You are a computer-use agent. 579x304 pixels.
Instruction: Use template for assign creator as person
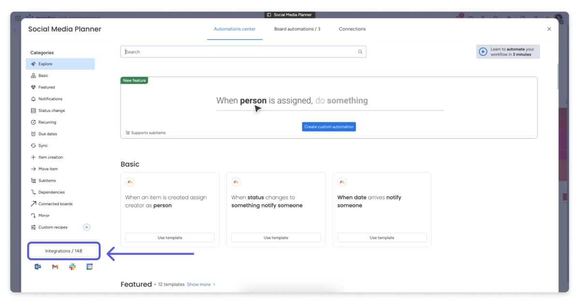coord(170,237)
